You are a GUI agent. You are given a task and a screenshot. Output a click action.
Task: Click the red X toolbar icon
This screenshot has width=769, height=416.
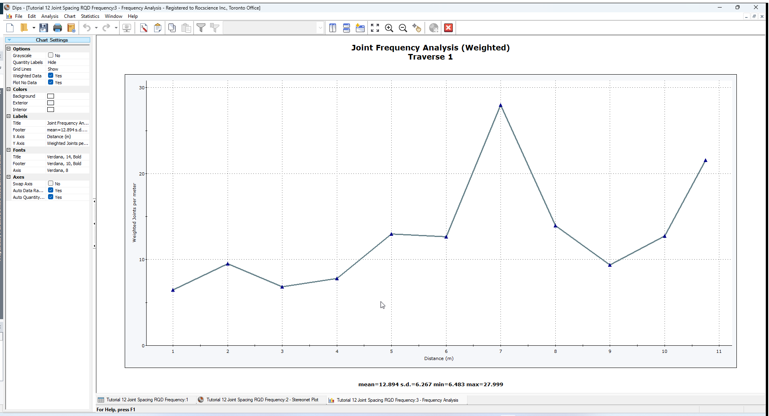[x=448, y=28]
